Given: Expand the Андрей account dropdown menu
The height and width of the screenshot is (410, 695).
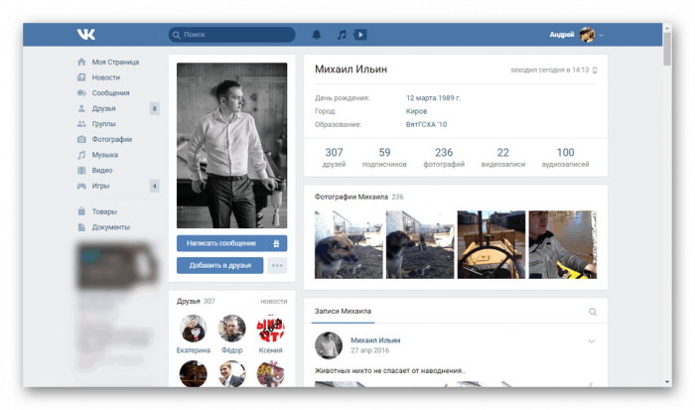Looking at the screenshot, I should tap(602, 36).
